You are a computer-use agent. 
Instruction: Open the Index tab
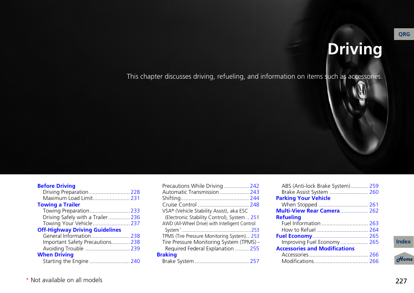tap(404, 242)
